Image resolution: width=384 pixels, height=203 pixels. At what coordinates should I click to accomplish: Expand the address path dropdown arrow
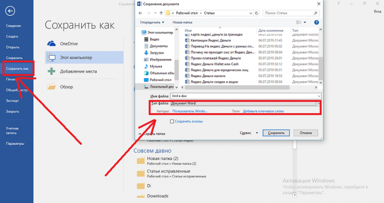pyautogui.click(x=251, y=13)
